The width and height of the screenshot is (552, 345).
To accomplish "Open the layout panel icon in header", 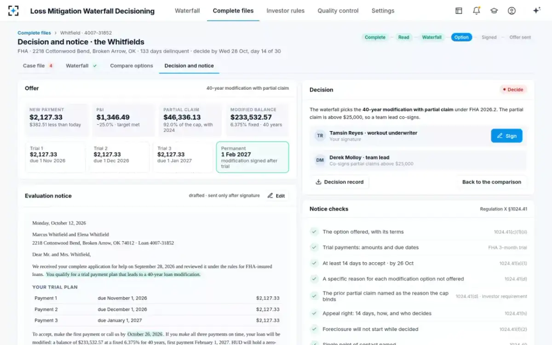I will [459, 11].
